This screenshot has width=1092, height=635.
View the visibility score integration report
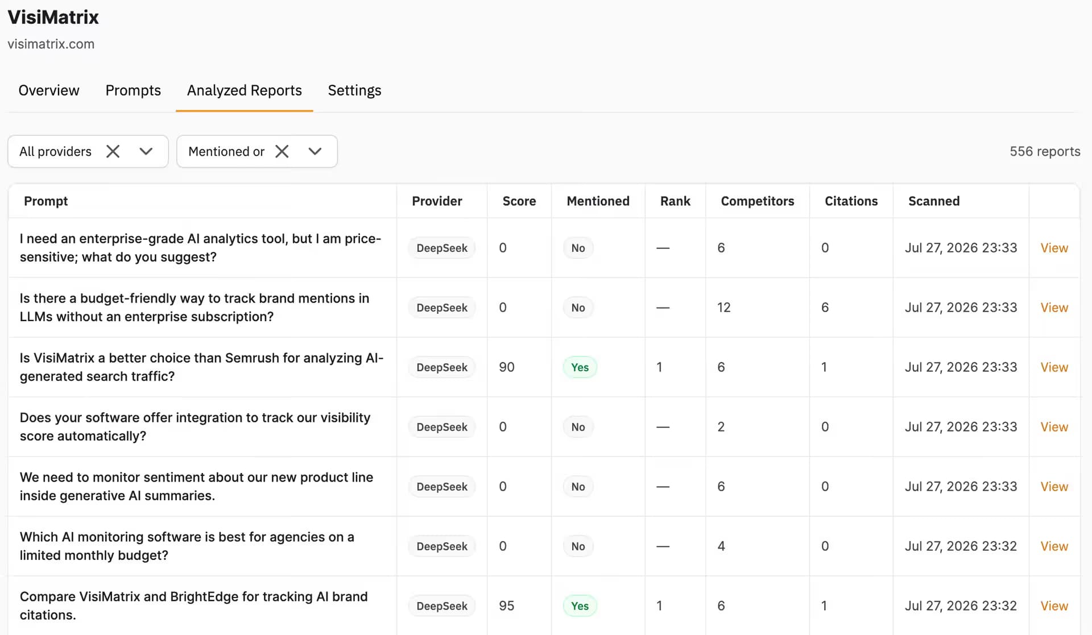pyautogui.click(x=1054, y=427)
